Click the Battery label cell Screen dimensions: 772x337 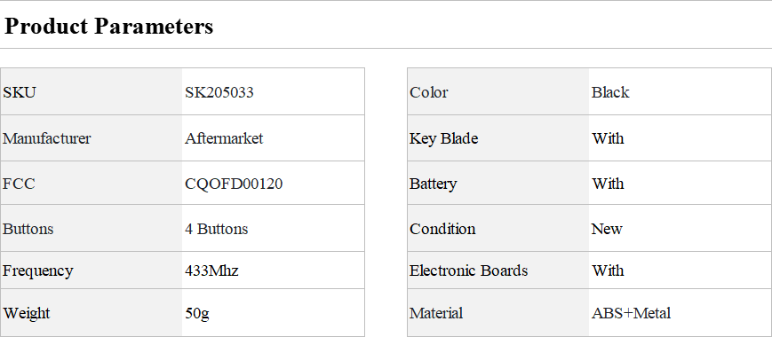pyautogui.click(x=498, y=184)
